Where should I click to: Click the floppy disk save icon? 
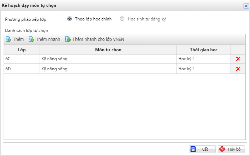point(193,149)
